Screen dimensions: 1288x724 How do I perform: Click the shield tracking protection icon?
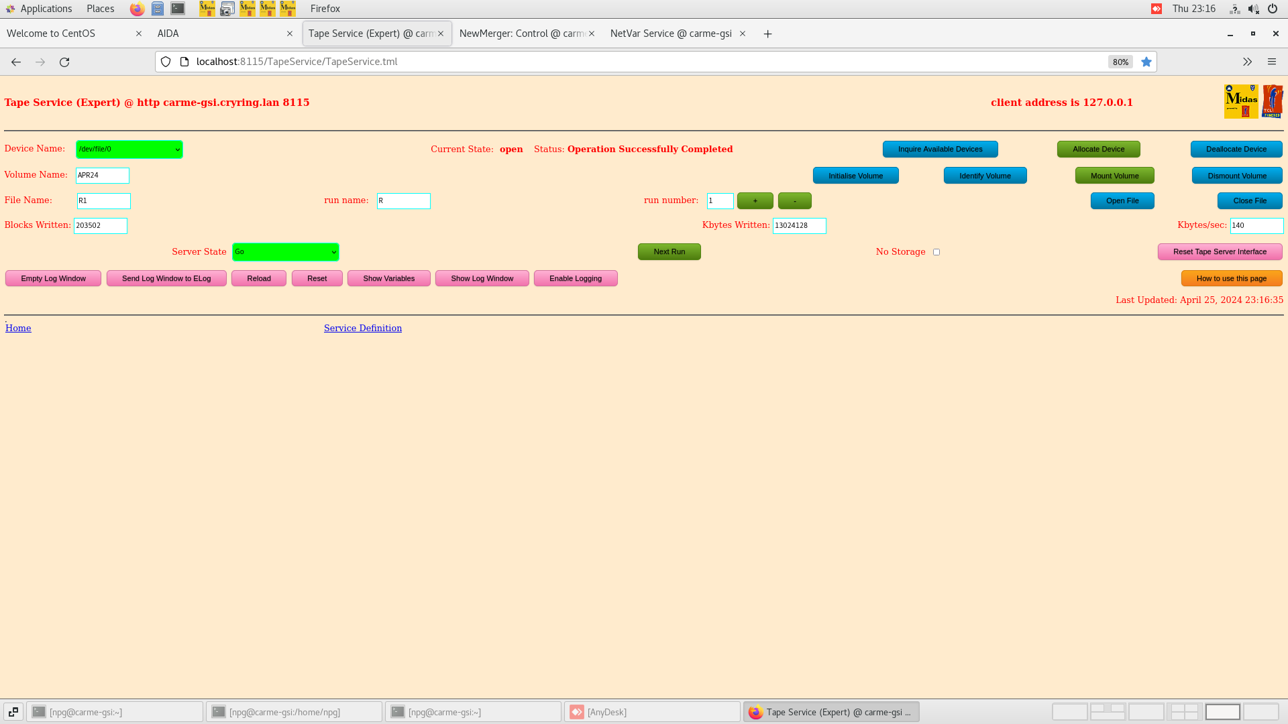[166, 62]
